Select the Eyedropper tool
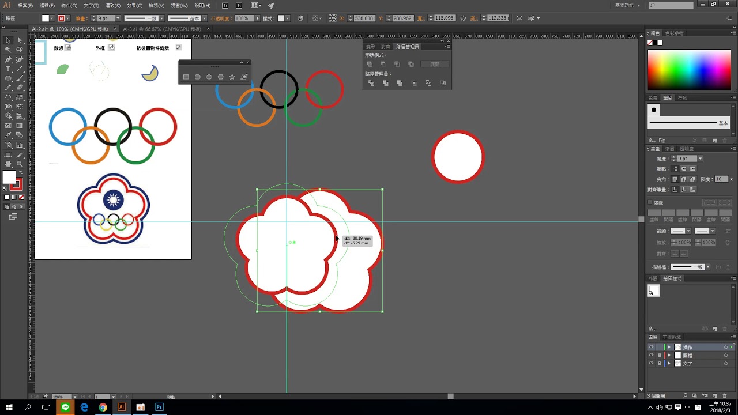The width and height of the screenshot is (738, 415). [8, 135]
